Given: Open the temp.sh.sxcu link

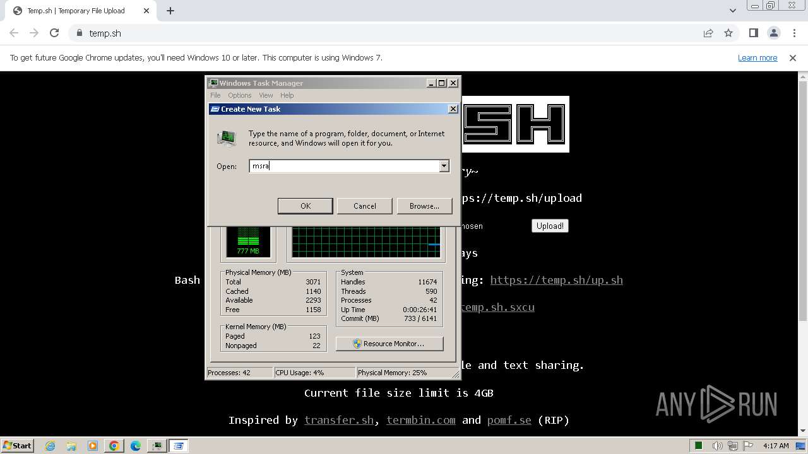Looking at the screenshot, I should point(498,307).
